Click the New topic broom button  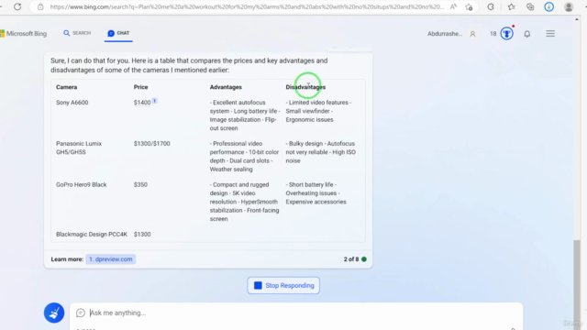[54, 313]
